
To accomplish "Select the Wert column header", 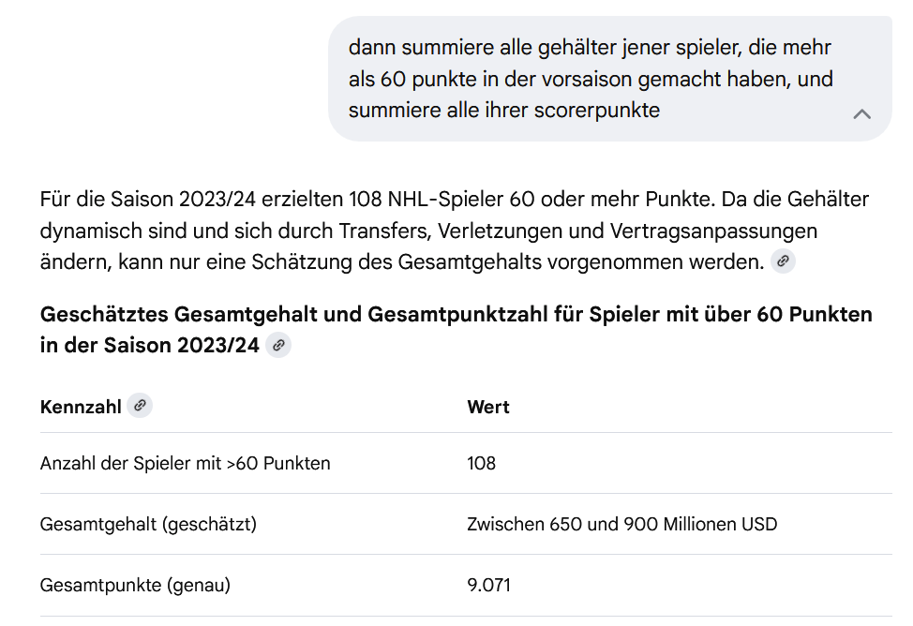I will (488, 407).
